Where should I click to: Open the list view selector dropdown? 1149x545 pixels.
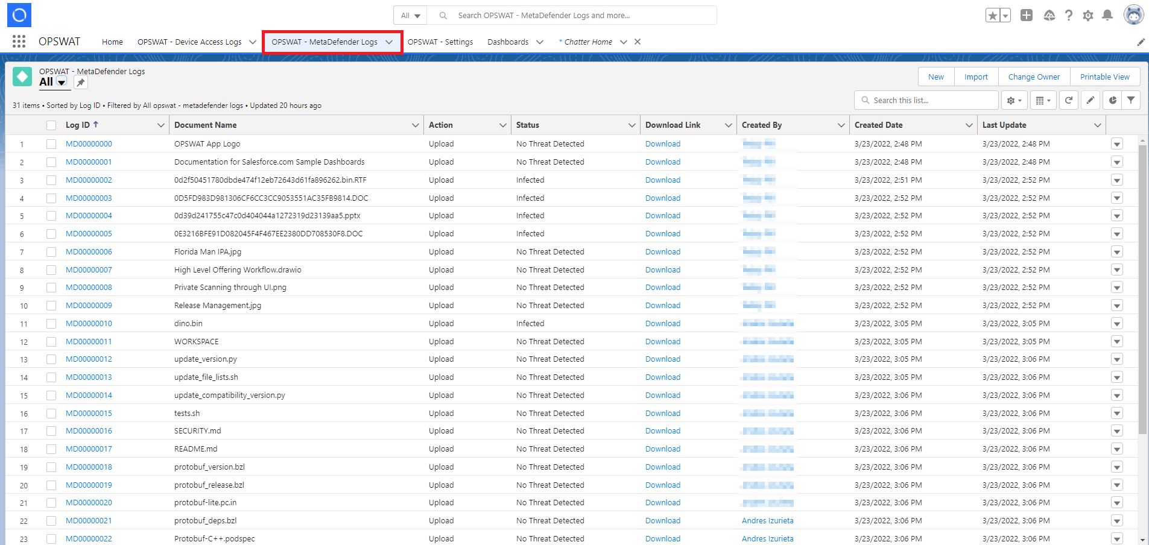pyautogui.click(x=62, y=83)
